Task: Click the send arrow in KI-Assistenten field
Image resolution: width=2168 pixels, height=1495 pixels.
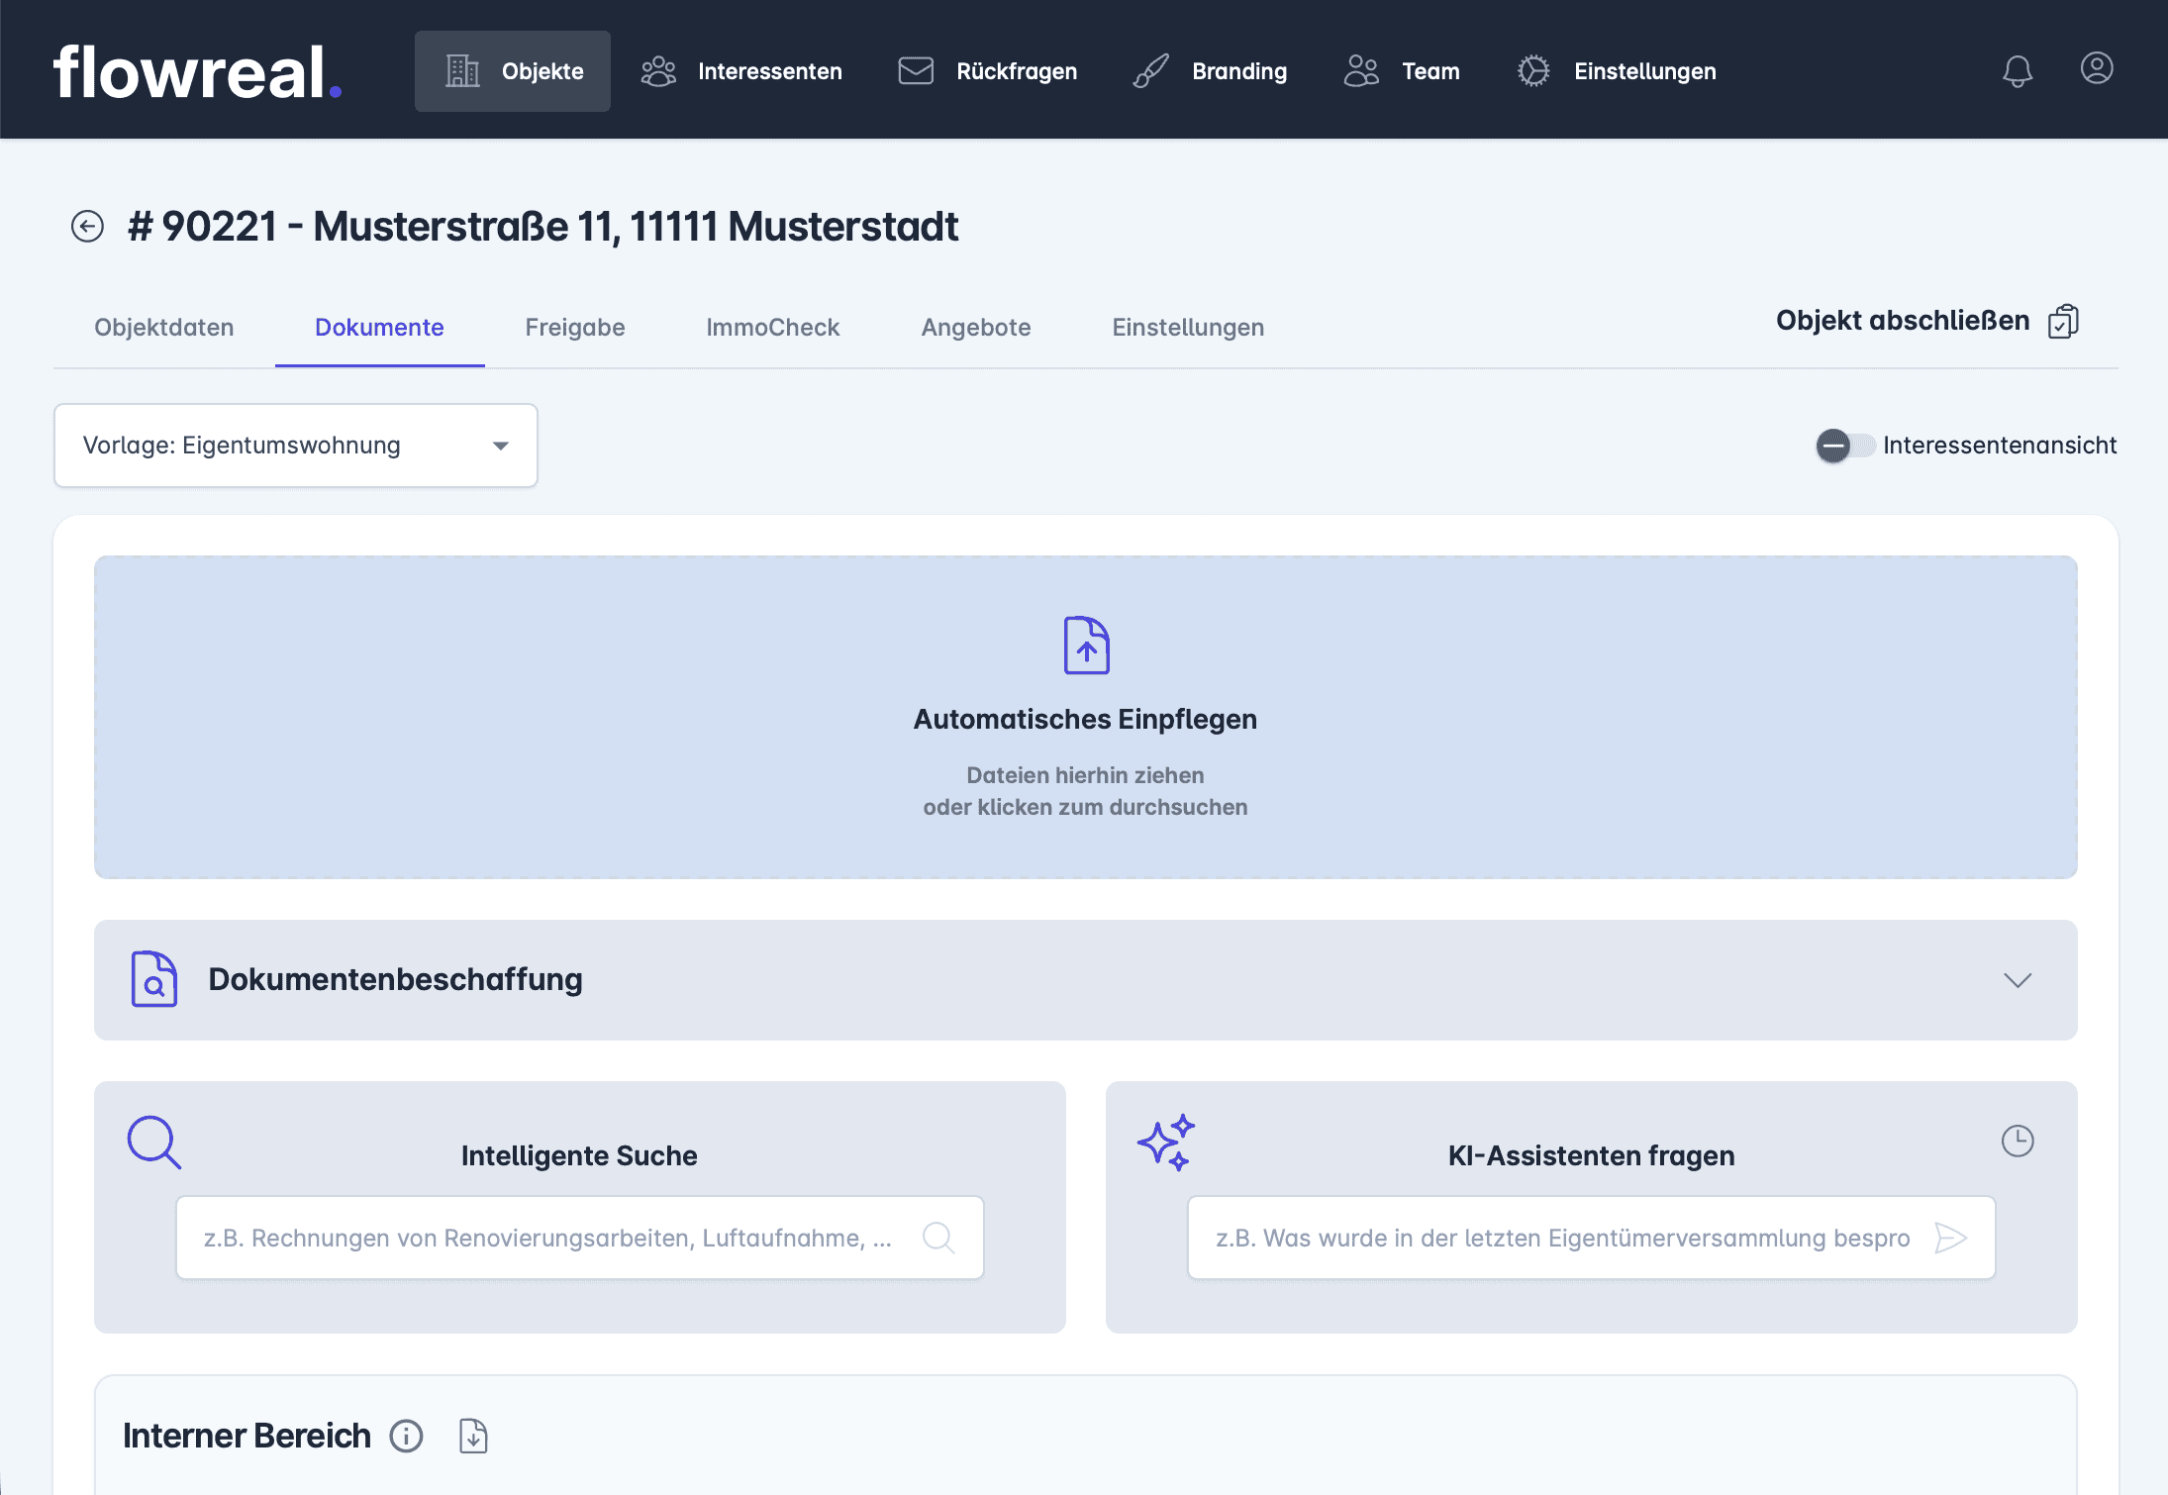Action: (x=1950, y=1238)
